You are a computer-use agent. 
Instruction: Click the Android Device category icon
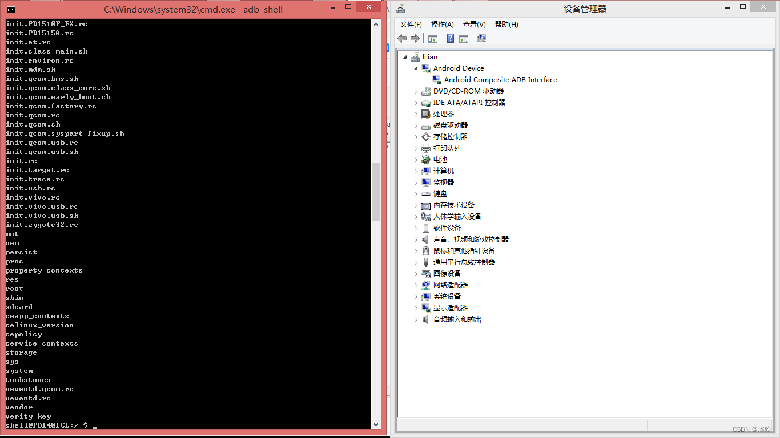(x=426, y=68)
